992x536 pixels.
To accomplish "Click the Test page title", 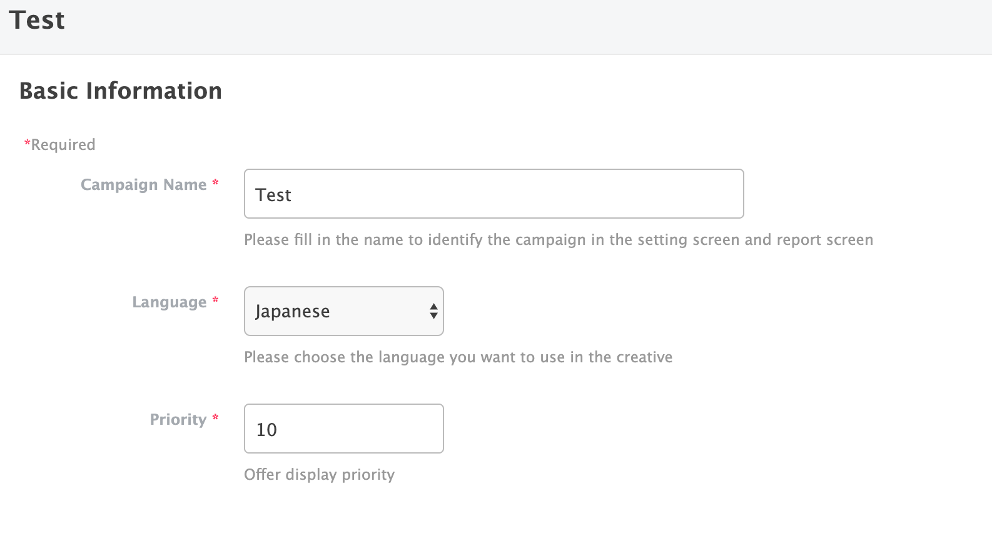I will [37, 21].
